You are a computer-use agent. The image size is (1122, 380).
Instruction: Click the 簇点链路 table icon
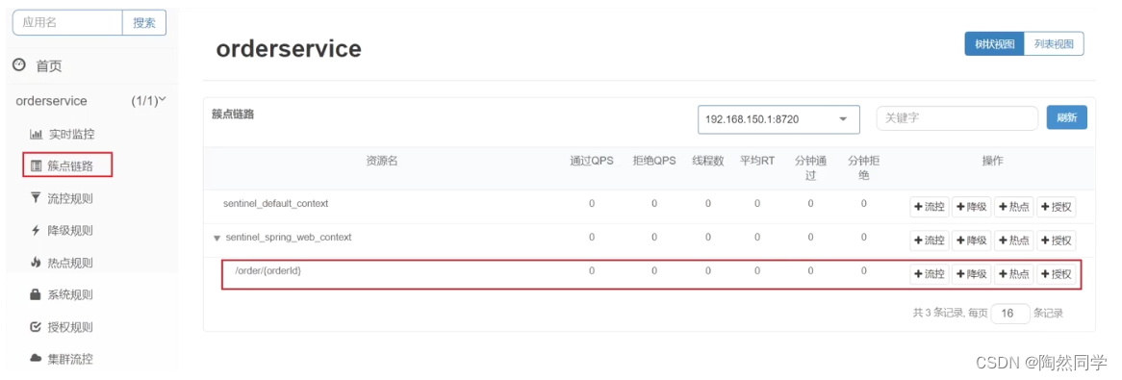point(36,166)
